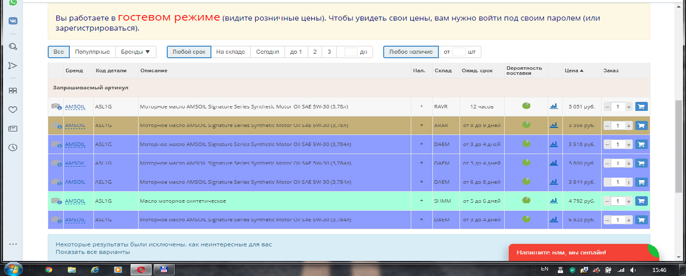Select the "3" days delivery filter
The width and height of the screenshot is (686, 276).
[329, 52]
